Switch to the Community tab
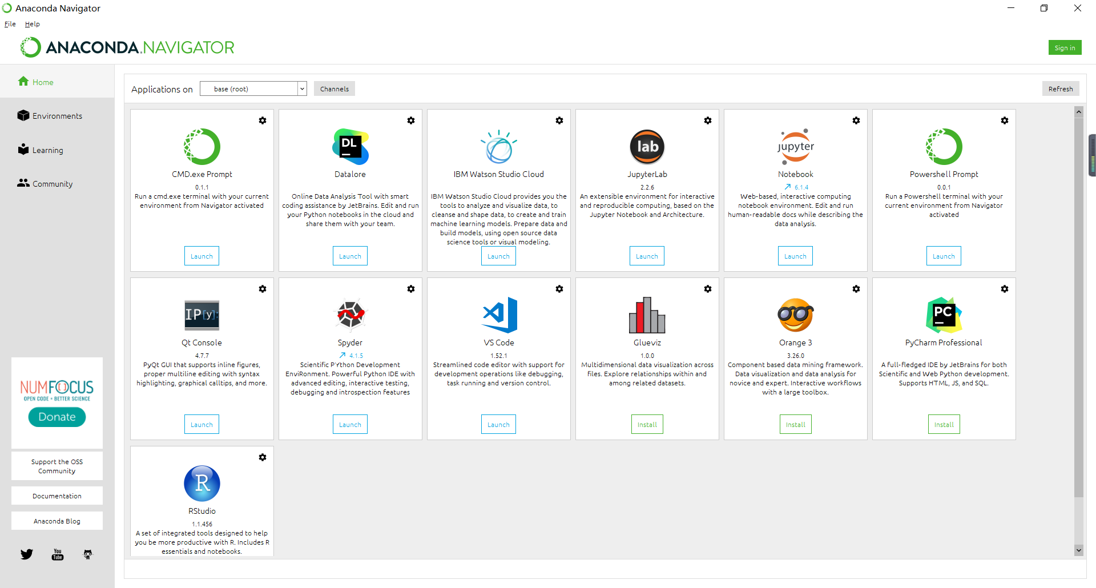The width and height of the screenshot is (1096, 588). pyautogui.click(x=57, y=184)
